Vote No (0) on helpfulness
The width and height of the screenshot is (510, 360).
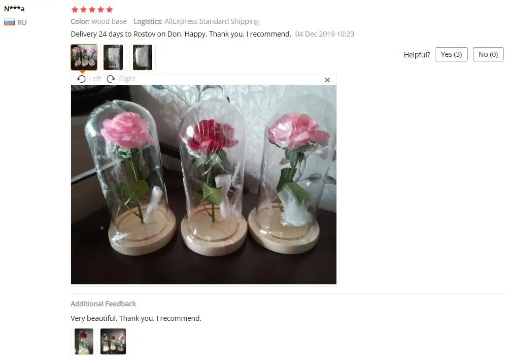(x=488, y=54)
